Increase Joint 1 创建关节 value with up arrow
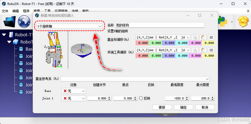Viewport: 251px width, 124px height. (110, 97)
